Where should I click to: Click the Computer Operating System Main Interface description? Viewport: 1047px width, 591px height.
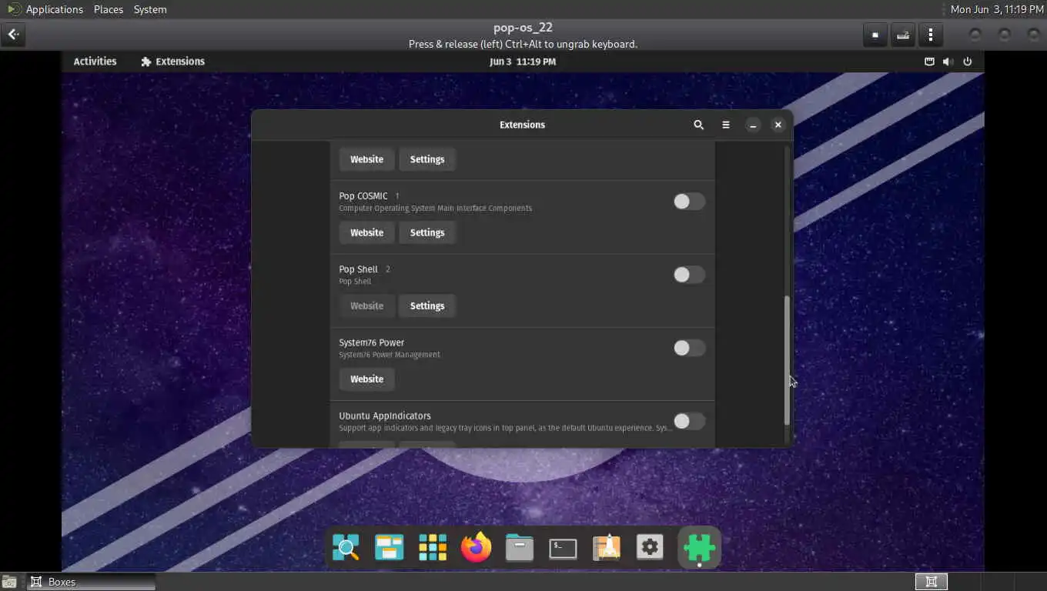[435, 209]
